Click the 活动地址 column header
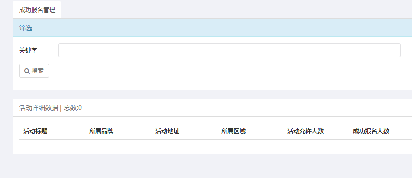412x178 pixels. click(167, 131)
